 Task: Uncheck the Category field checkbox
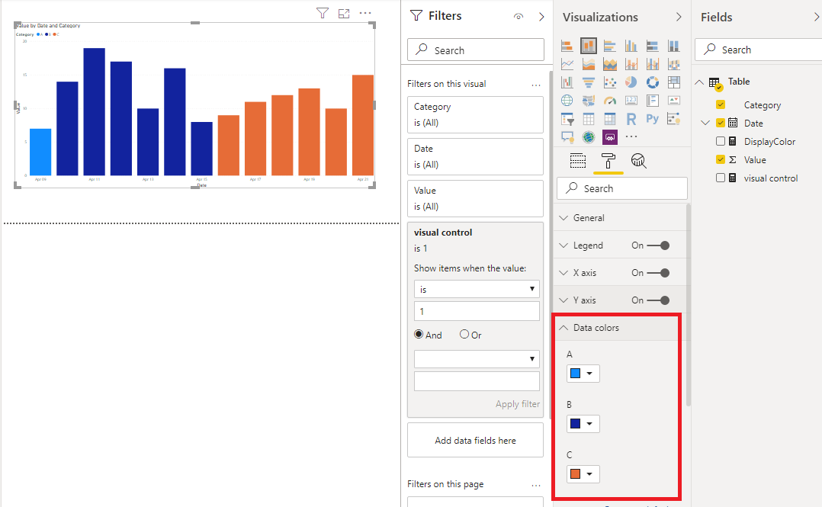click(x=721, y=105)
